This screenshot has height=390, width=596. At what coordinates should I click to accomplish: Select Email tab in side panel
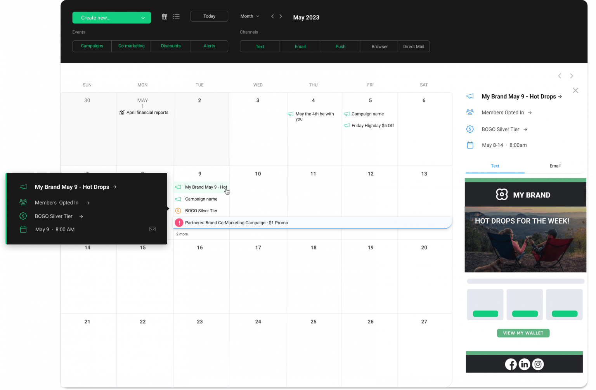(x=555, y=166)
